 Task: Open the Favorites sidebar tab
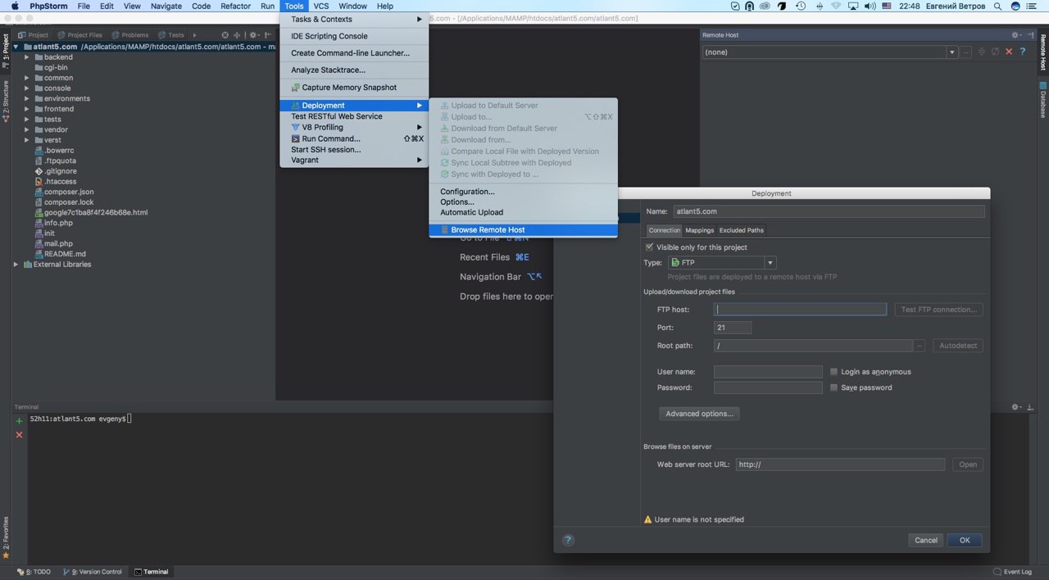click(5, 537)
